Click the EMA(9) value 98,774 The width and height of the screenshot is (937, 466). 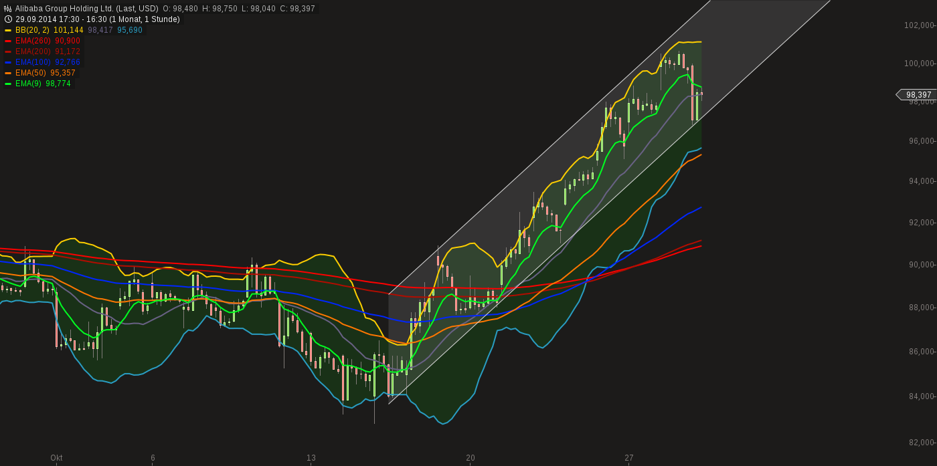[58, 84]
